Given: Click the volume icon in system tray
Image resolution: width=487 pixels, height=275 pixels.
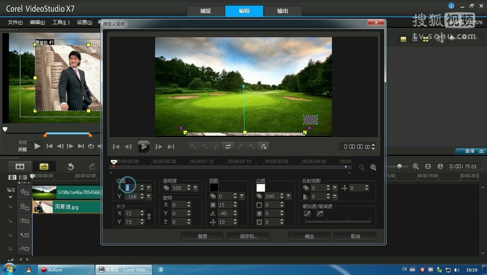Looking at the screenshot, I should point(457,270).
